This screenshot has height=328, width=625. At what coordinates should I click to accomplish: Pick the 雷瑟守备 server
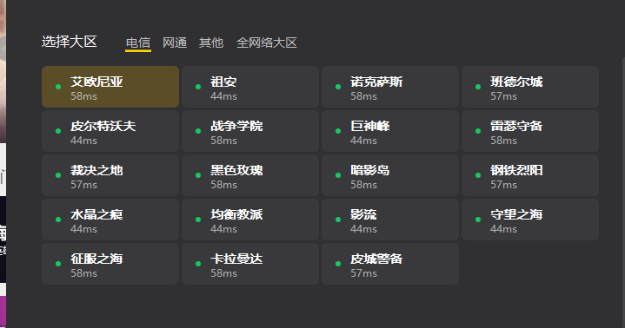530,131
